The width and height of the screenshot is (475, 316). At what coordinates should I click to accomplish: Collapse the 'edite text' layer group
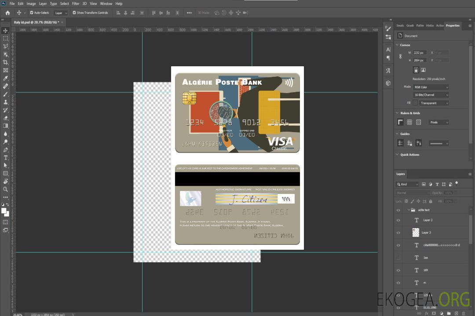[408, 210]
